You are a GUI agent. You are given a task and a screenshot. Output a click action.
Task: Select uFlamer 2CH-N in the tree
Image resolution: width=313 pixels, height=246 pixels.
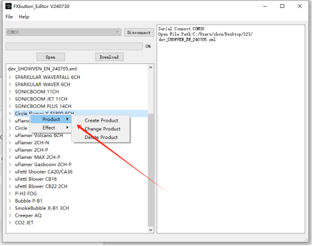pos(32,142)
